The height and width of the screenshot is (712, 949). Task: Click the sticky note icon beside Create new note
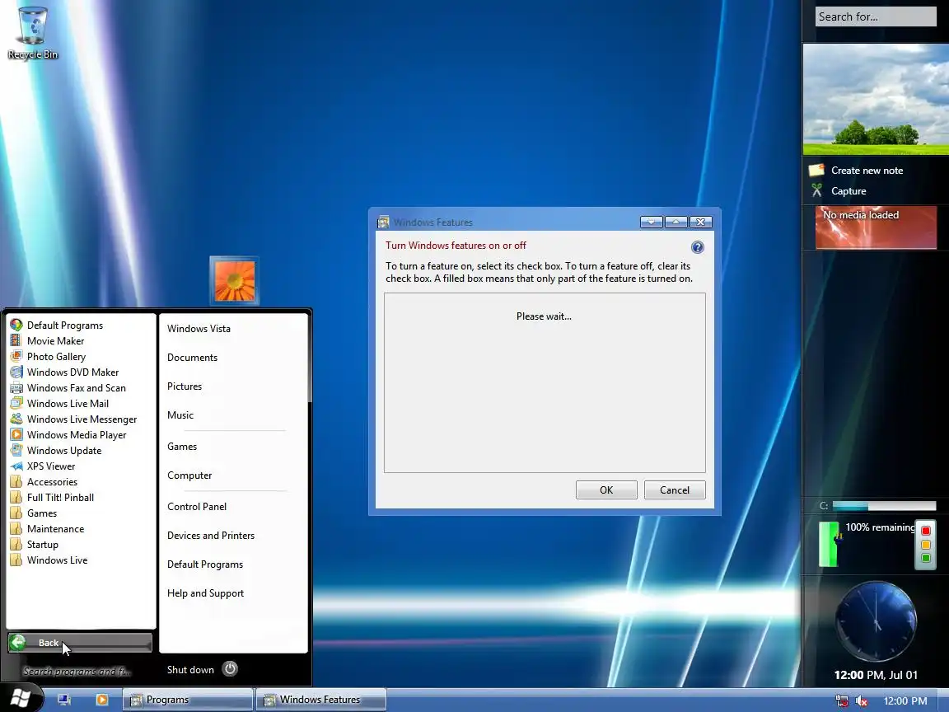(817, 170)
